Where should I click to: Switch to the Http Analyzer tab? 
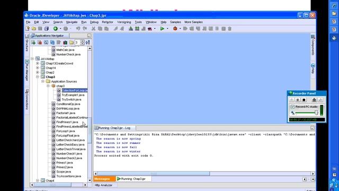point(104,185)
